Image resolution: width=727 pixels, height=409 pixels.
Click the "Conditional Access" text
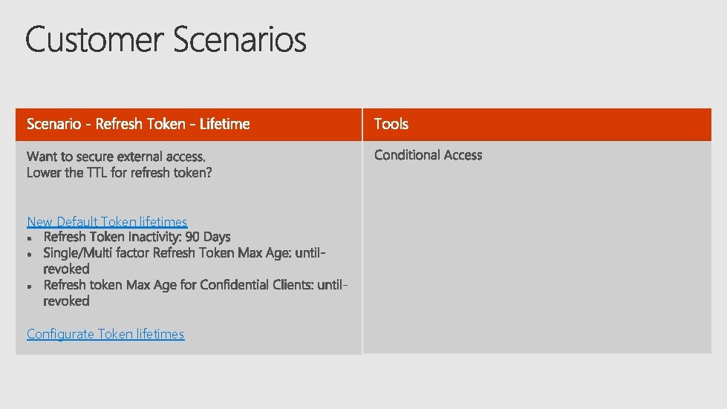[428, 155]
